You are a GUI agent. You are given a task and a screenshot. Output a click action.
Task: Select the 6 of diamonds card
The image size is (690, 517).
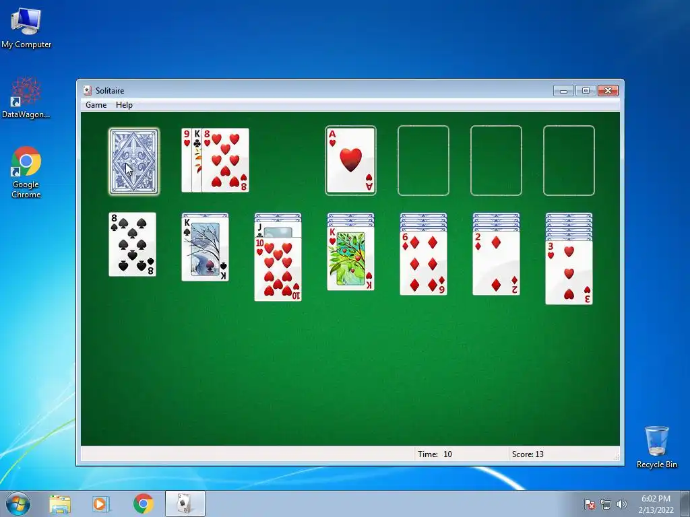(x=423, y=263)
